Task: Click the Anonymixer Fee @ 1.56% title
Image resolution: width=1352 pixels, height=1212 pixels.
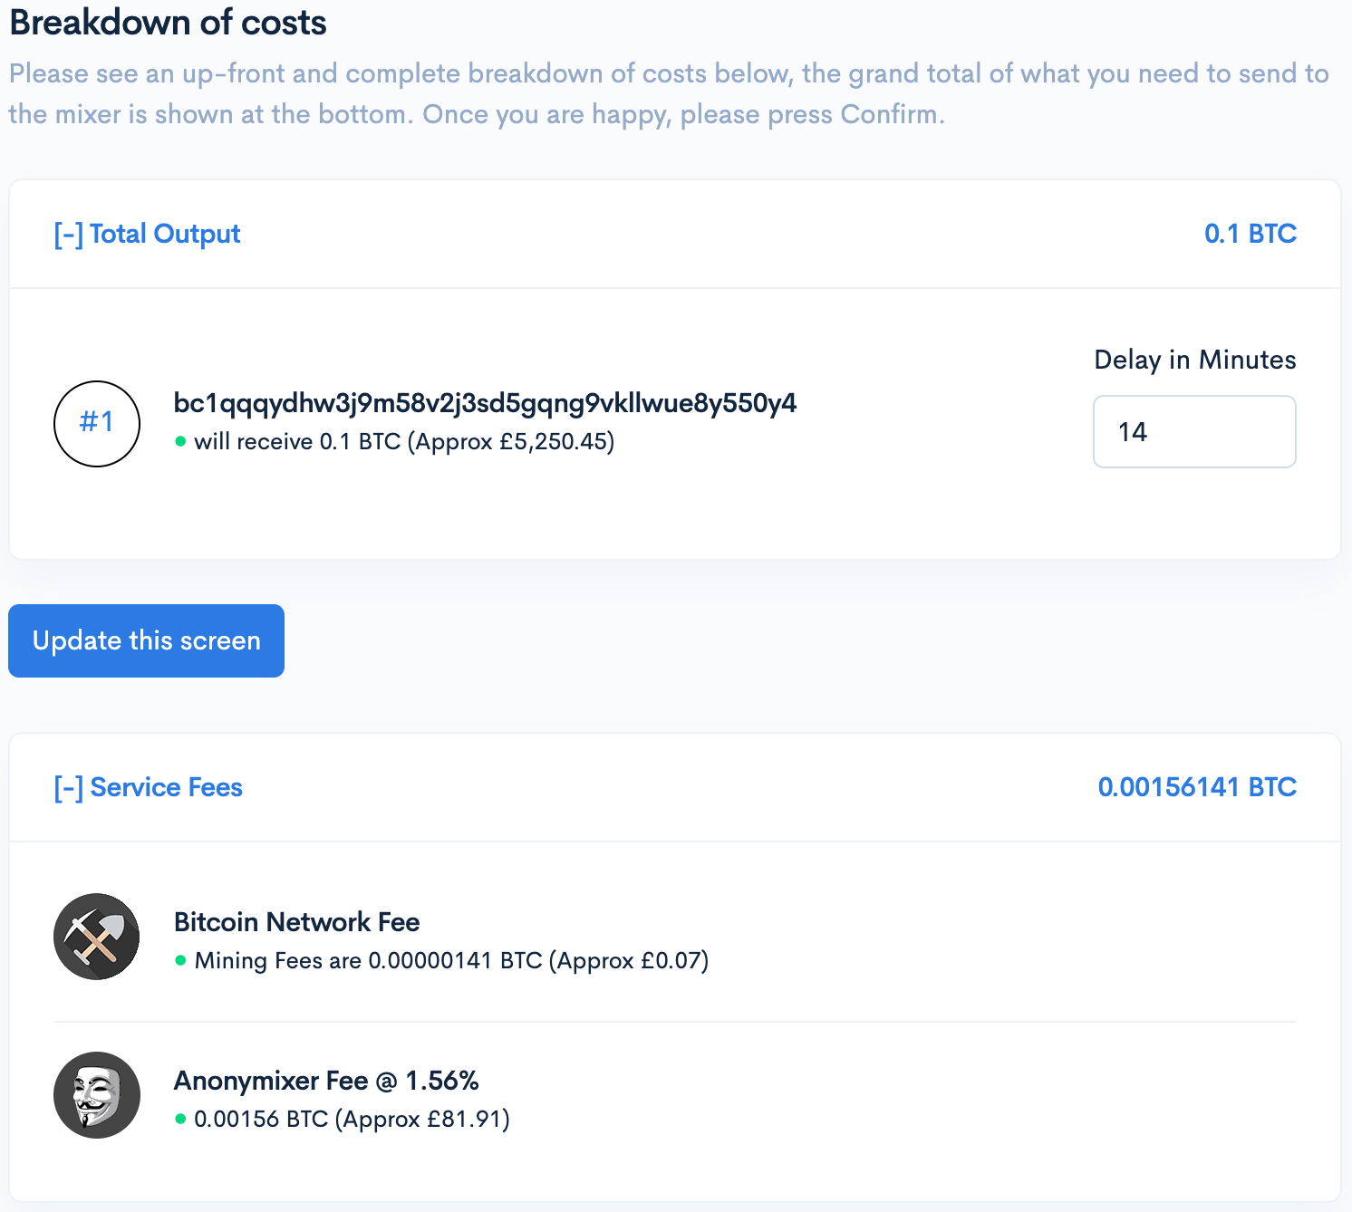Action: (327, 1080)
